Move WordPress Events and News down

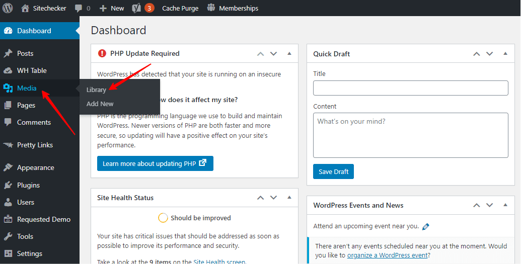pos(489,205)
